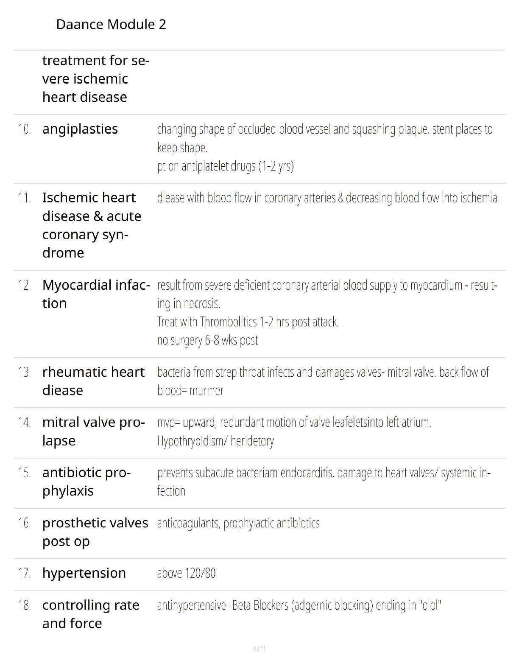Click the term "angiplasties"

tap(80, 129)
